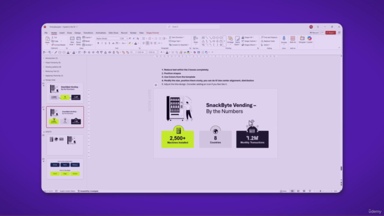Image resolution: width=384 pixels, height=216 pixels.
Task: Click Find and Replace
Action: click(x=269, y=37)
